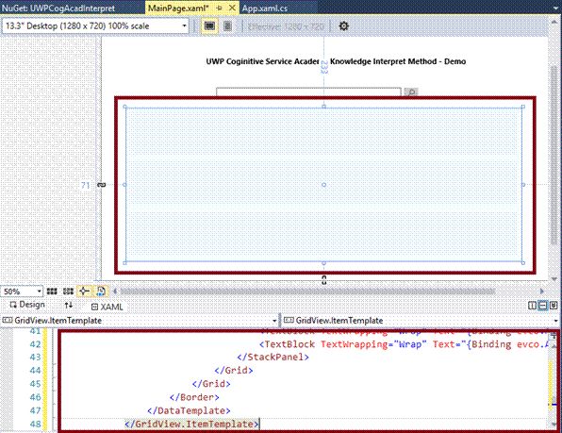Image resolution: width=562 pixels, height=433 pixels.
Task: Select the MainPage.xaml tab
Action: 178,8
